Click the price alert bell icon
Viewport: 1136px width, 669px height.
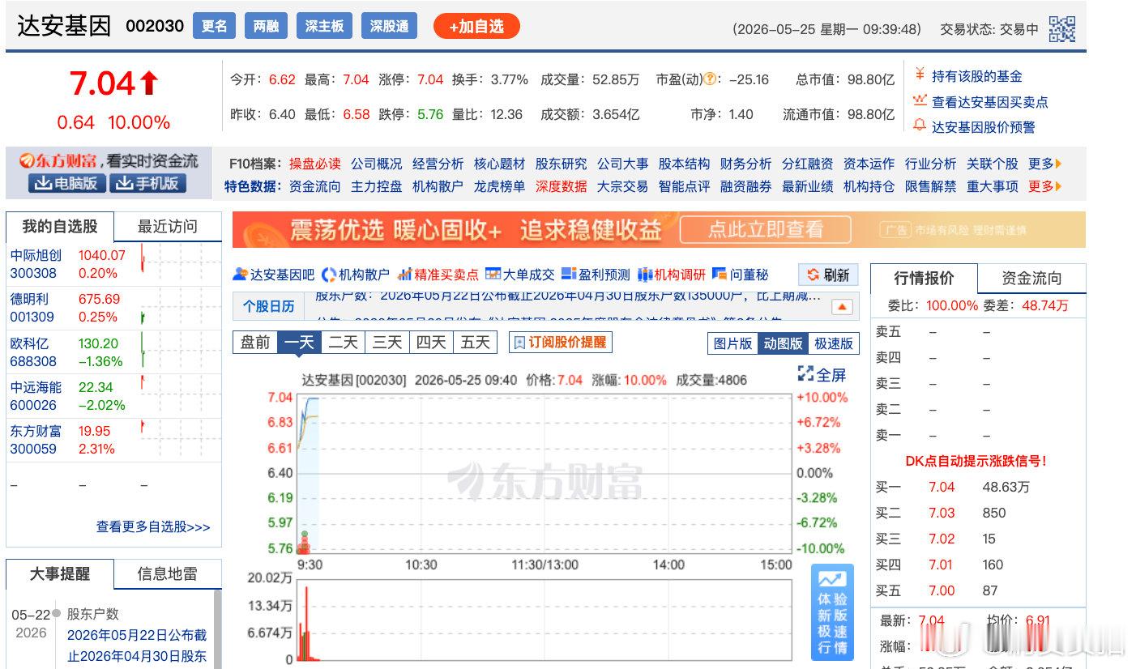coord(920,126)
